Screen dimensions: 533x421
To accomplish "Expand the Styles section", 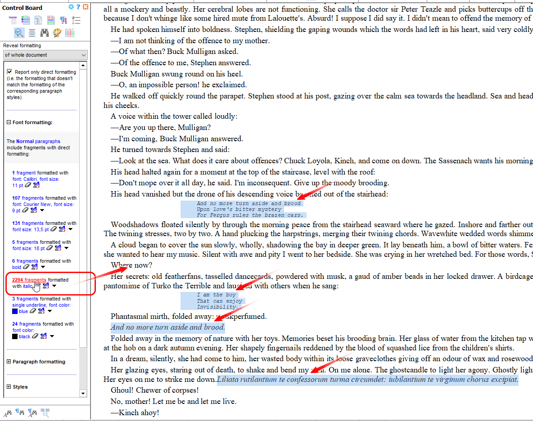I will (9, 387).
